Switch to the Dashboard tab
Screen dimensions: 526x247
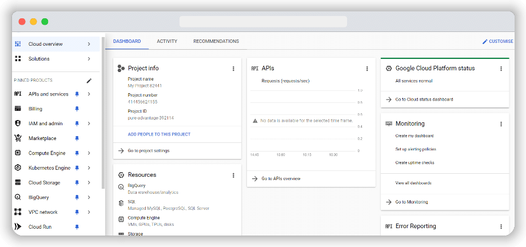[x=127, y=41]
